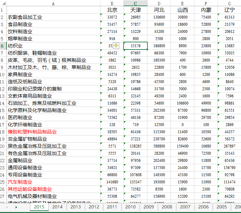241x213 pixels.
Task: Click the 山西 header cell
Action: (x=182, y=10)
